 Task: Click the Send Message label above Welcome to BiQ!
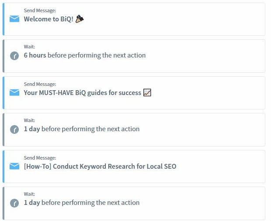(40, 10)
